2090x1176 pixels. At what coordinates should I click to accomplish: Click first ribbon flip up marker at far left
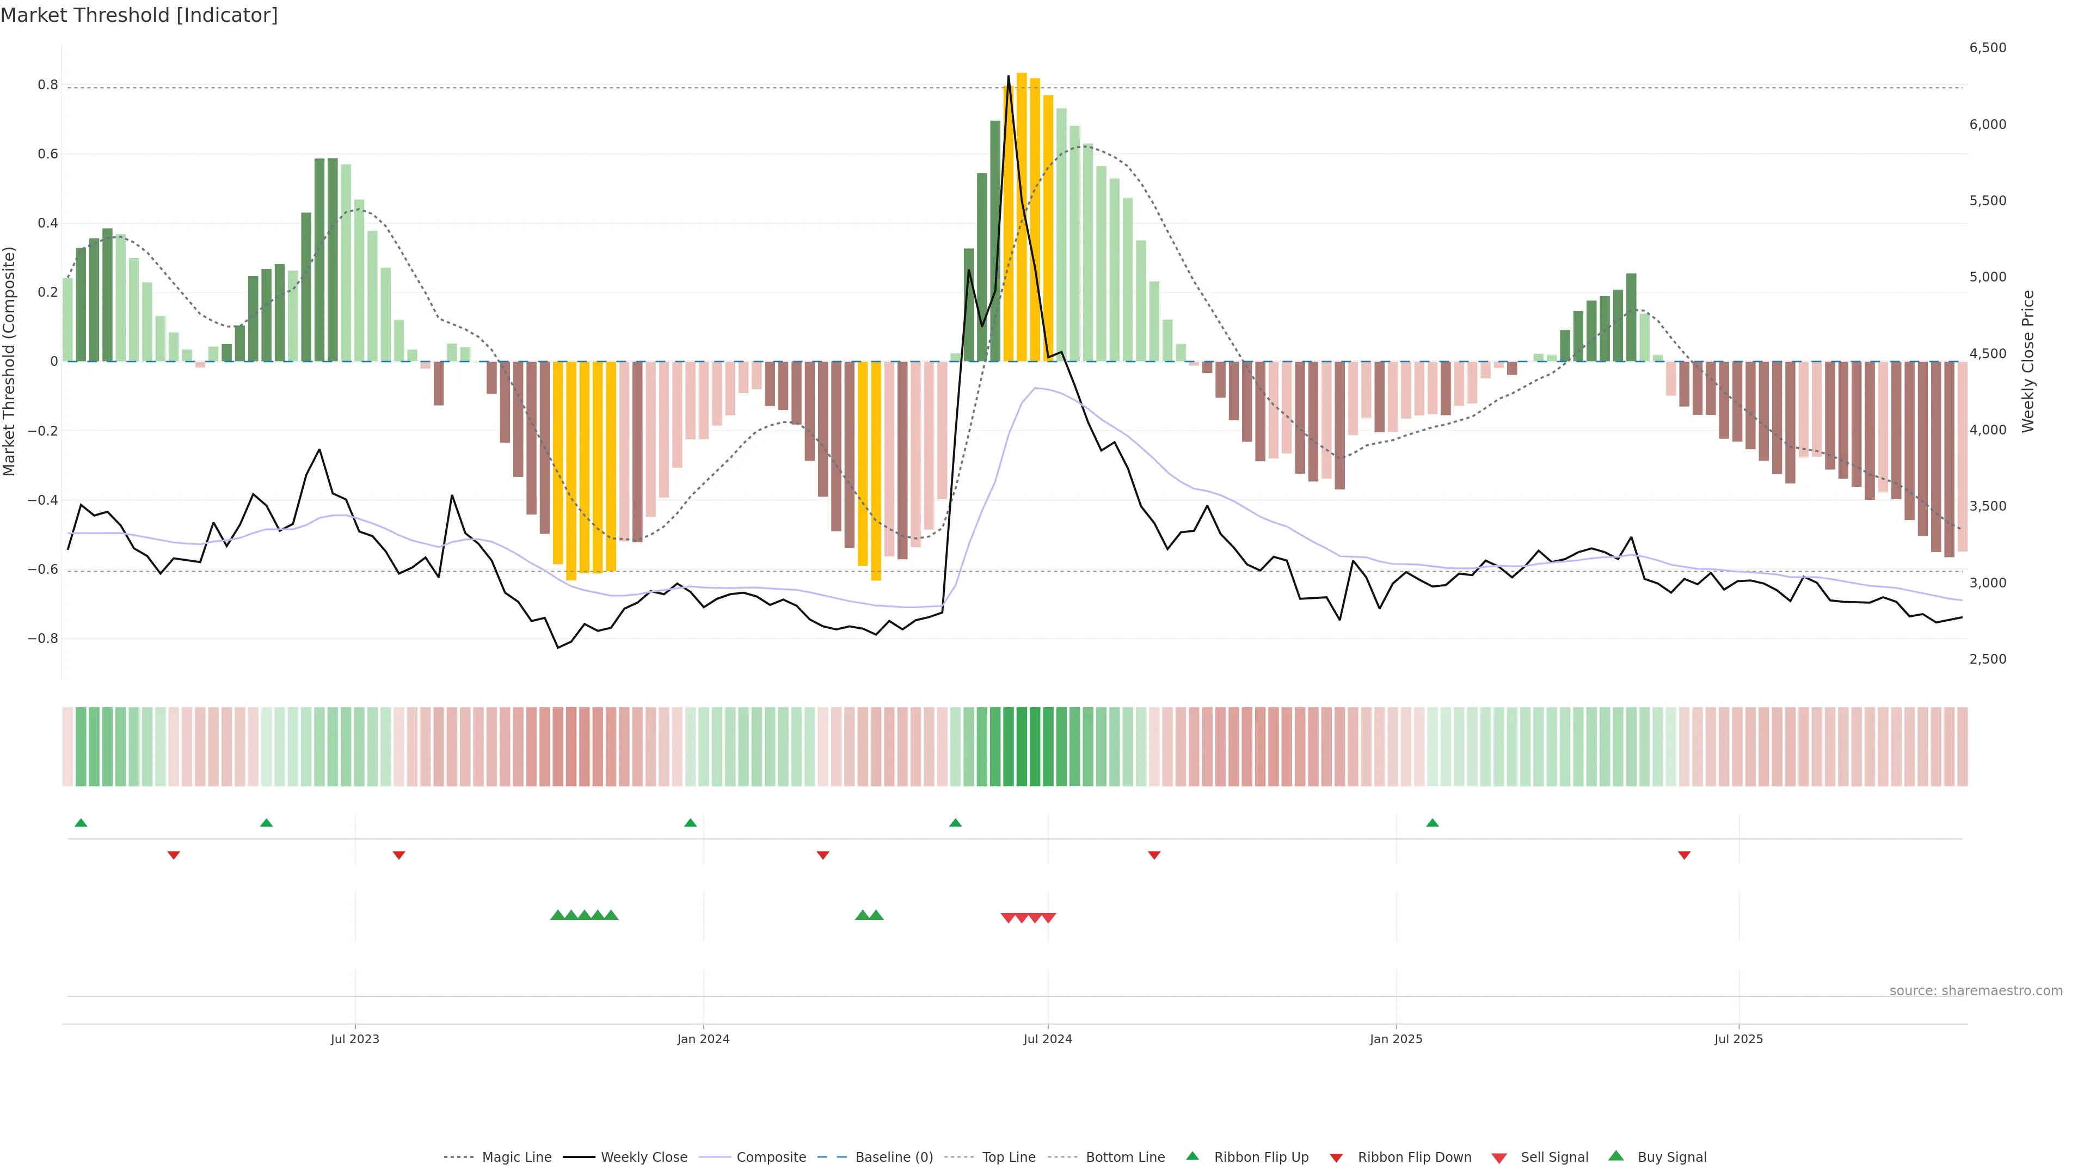tap(81, 823)
